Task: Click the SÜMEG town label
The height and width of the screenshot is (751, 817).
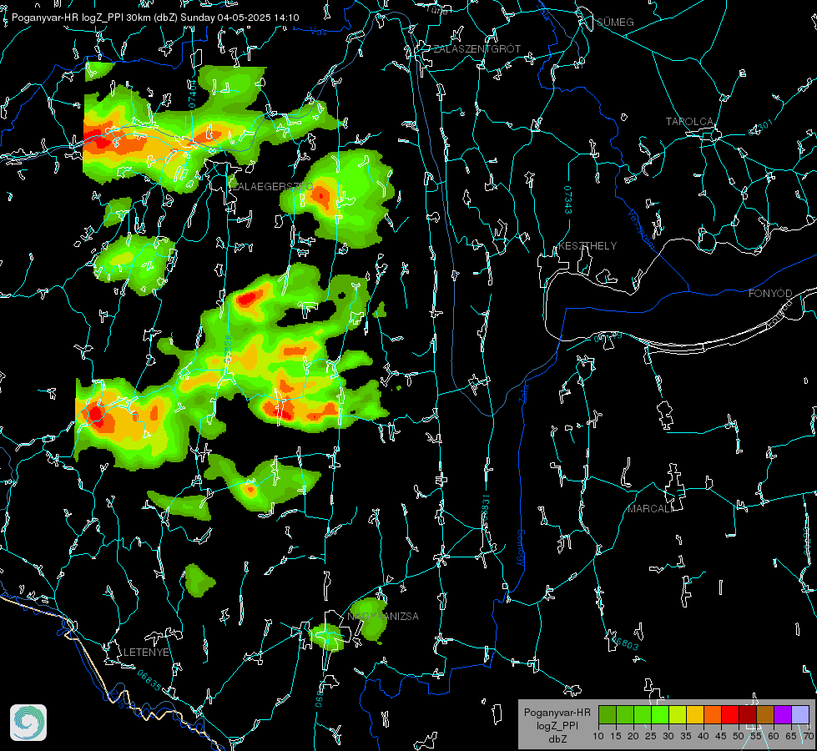Action: pyautogui.click(x=615, y=22)
